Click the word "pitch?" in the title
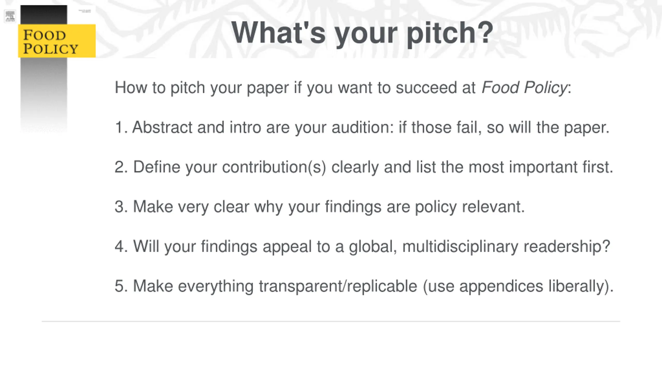Viewport: 662px width, 372px height. (450, 33)
